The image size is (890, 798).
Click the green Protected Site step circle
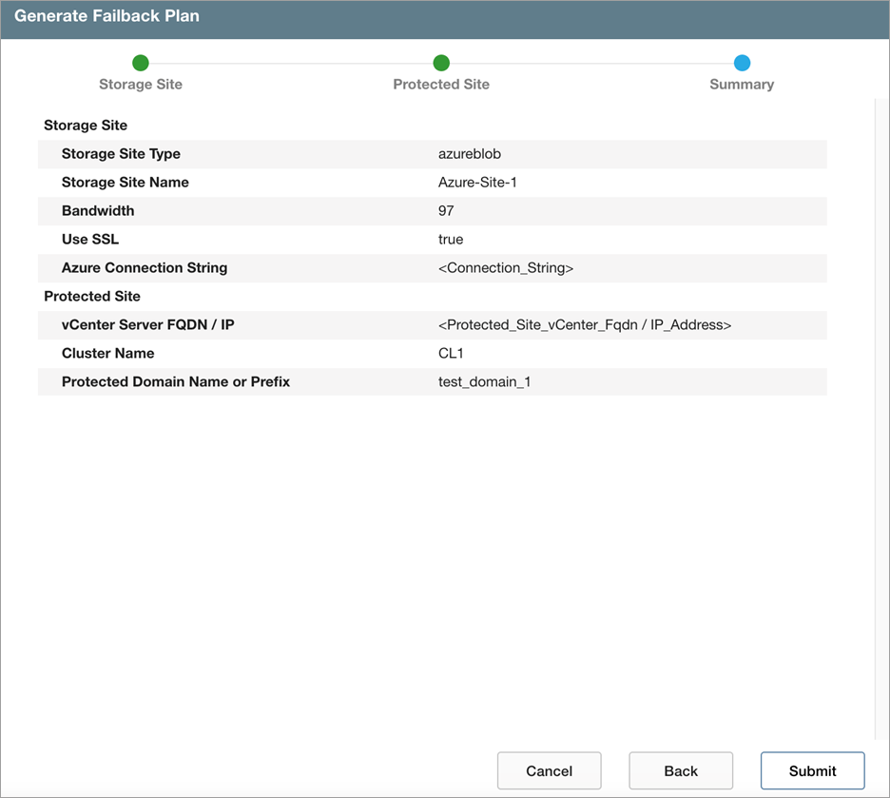[441, 64]
